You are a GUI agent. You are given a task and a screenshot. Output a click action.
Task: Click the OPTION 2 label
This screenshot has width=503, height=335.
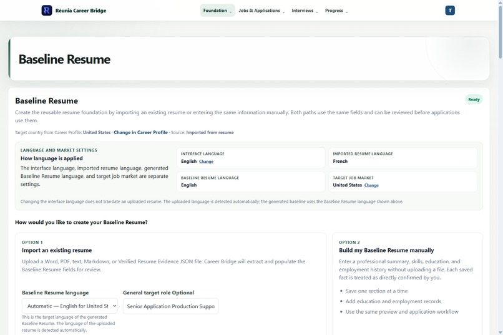pos(349,242)
